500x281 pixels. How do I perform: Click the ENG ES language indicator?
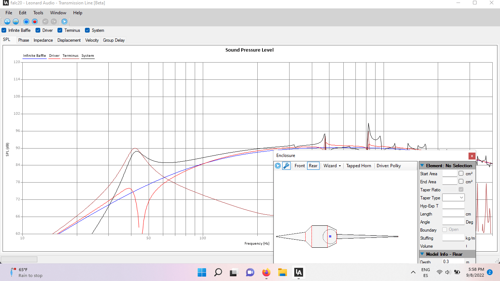tap(426, 273)
